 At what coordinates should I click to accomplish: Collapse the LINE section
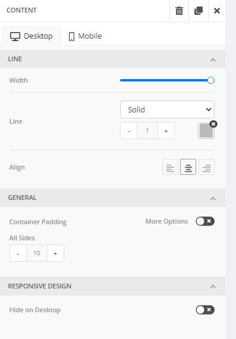(x=213, y=59)
